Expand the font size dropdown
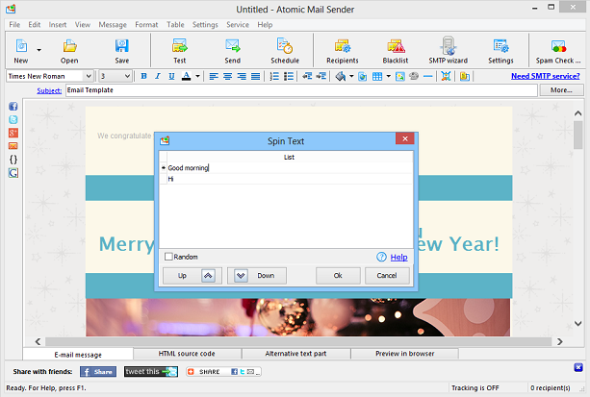This screenshot has height=397, width=590. (127, 76)
